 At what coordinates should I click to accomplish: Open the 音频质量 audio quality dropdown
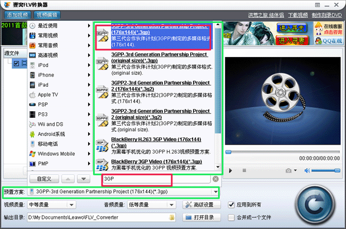(x=171, y=205)
